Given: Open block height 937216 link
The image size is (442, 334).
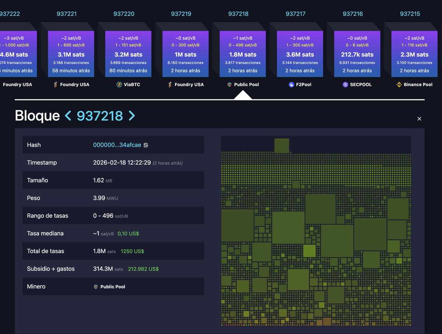Looking at the screenshot, I should (353, 14).
